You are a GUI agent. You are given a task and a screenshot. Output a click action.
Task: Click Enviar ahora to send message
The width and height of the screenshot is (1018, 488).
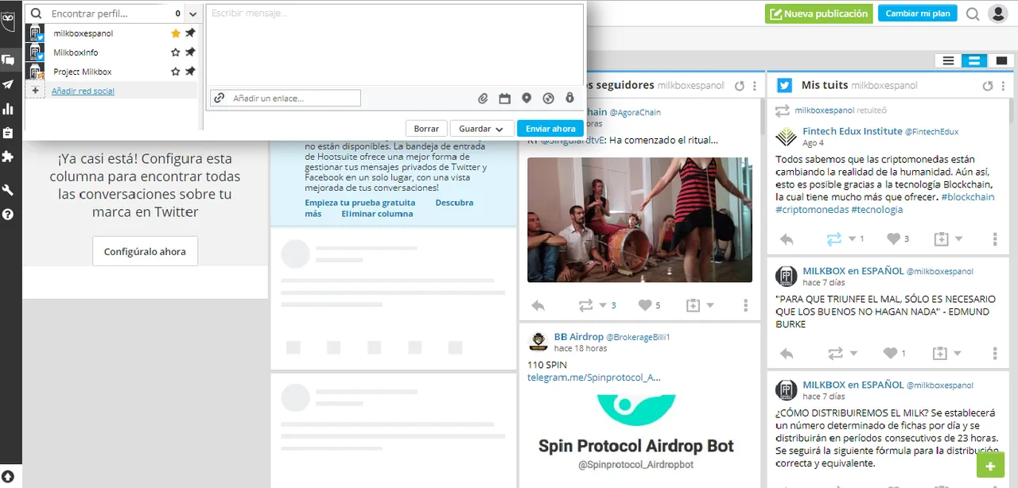coord(550,129)
